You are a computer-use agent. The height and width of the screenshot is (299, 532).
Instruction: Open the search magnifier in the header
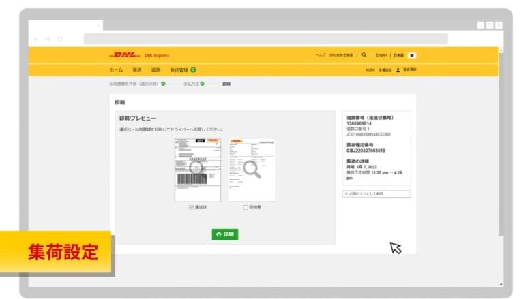tap(364, 55)
